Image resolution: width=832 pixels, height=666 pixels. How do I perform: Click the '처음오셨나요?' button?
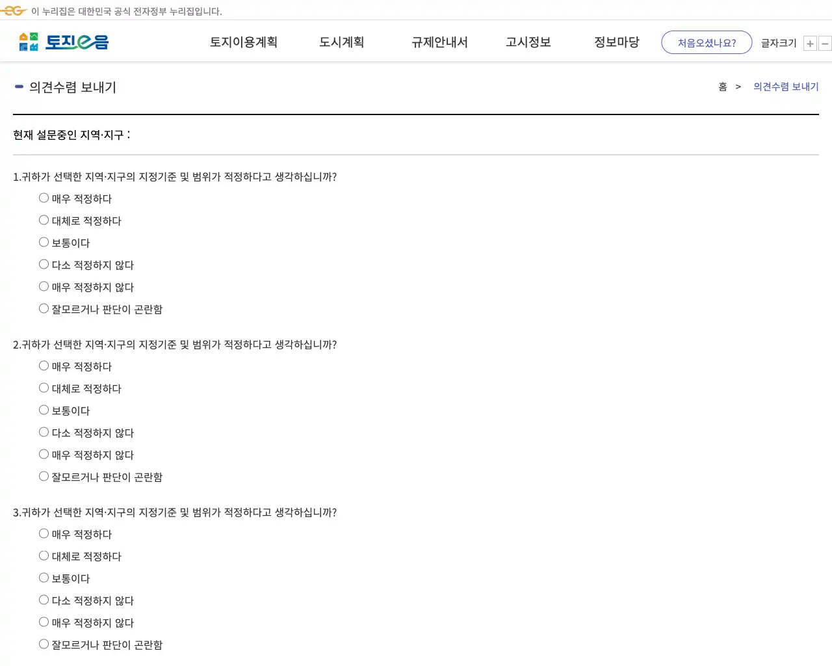(707, 42)
